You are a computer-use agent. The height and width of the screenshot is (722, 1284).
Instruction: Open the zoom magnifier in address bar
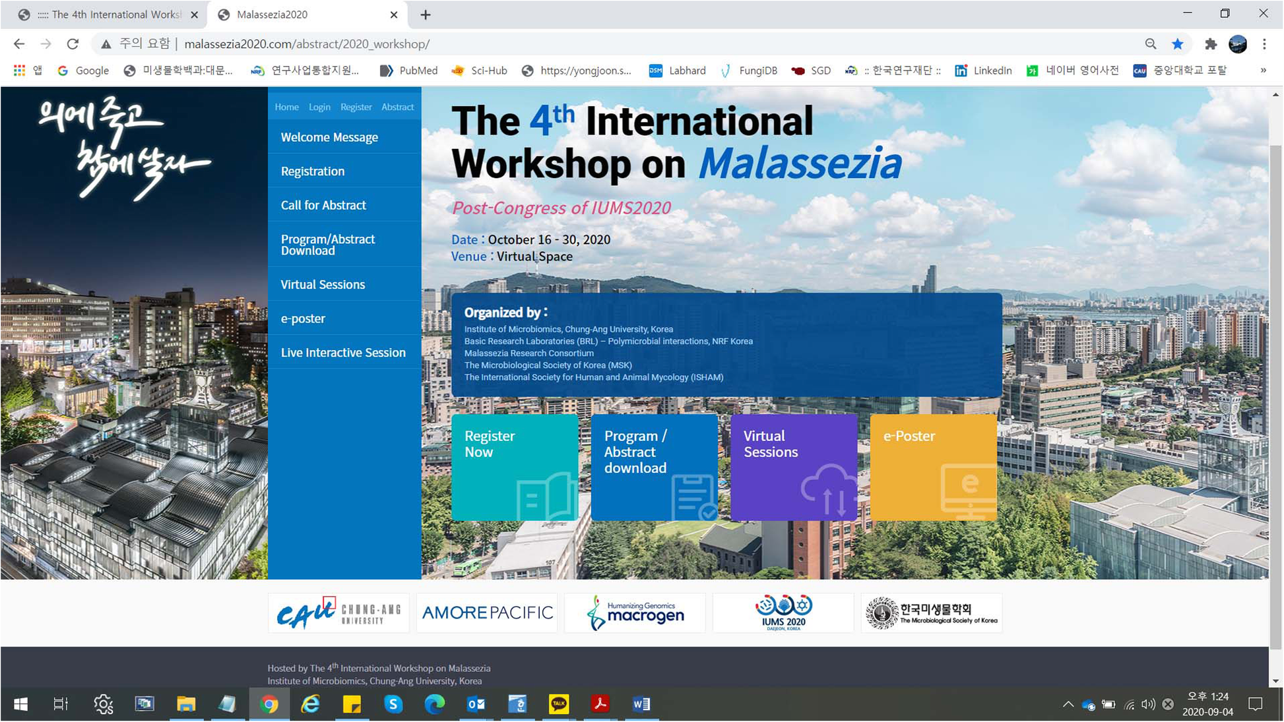[1150, 44]
